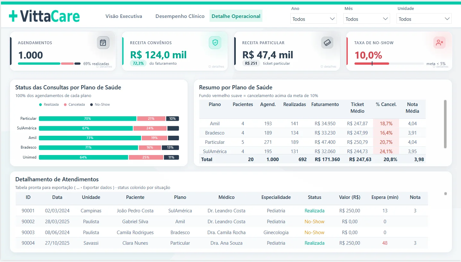Click the Cancelada legend marker
Viewport: 461px width, 262px height.
(65, 105)
